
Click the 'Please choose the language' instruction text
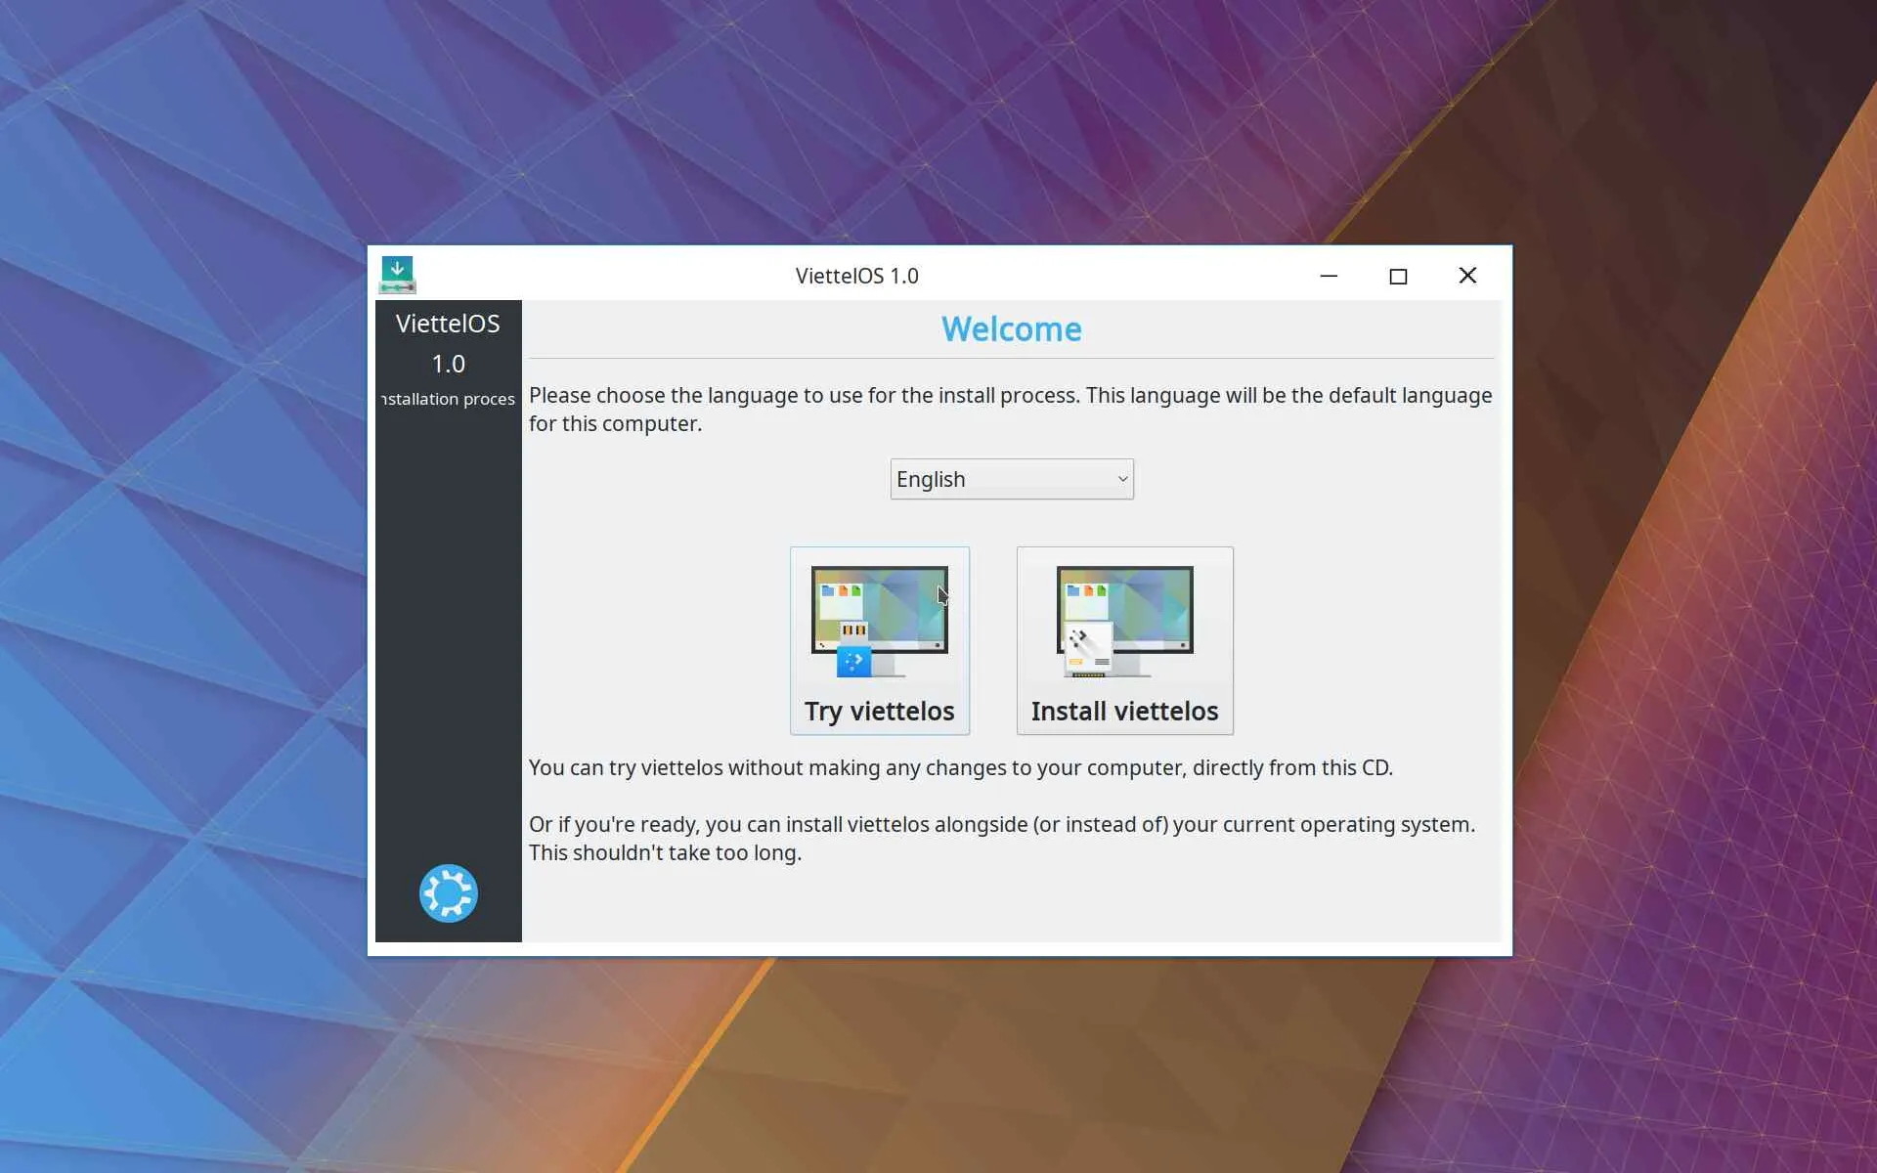click(x=1010, y=396)
